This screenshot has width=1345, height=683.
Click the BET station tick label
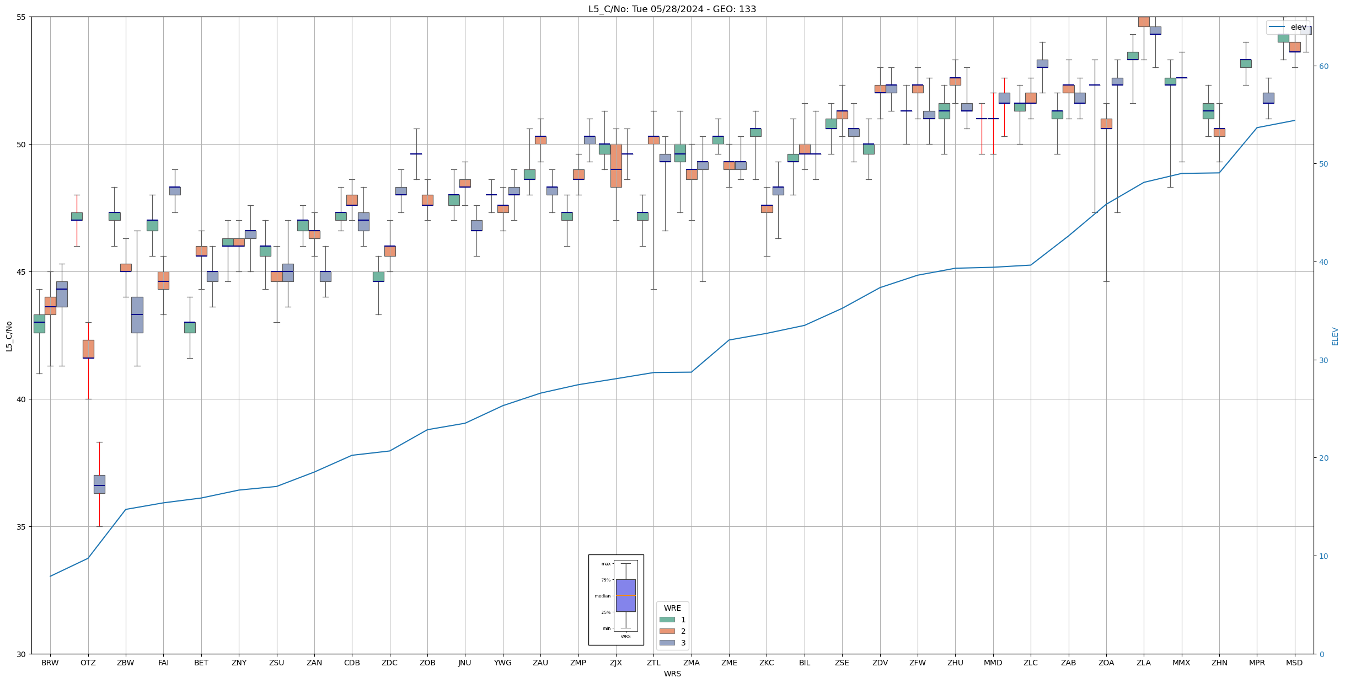(201, 663)
